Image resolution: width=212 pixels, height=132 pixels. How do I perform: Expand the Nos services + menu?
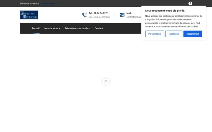click(52, 28)
